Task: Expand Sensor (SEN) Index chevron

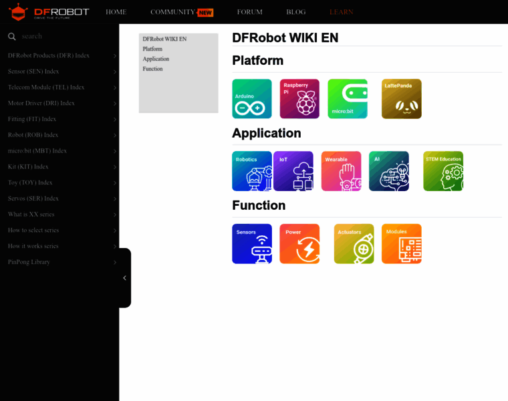Action: tap(115, 72)
